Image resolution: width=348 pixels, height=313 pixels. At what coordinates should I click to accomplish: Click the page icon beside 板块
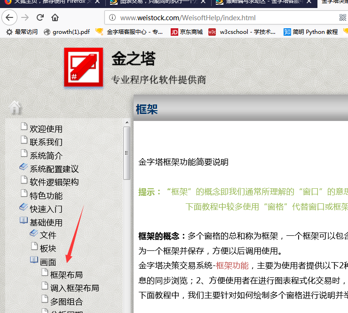pyautogui.click(x=34, y=246)
